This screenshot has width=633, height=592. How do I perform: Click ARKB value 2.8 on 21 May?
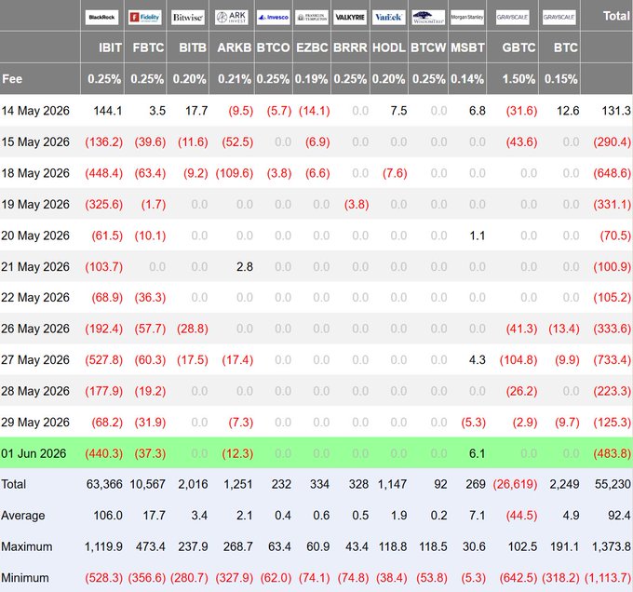coord(245,267)
